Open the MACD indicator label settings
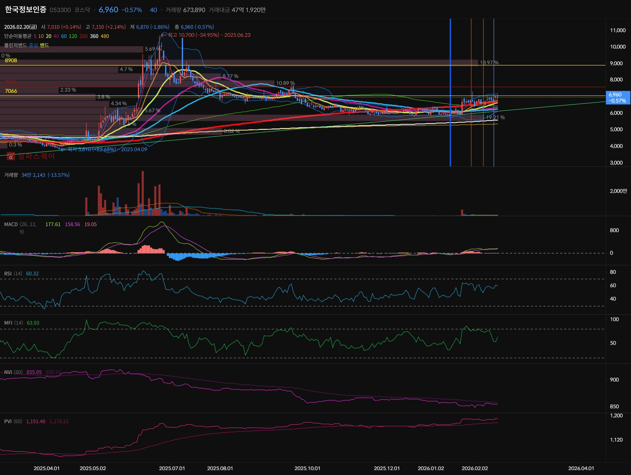 tap(11, 224)
